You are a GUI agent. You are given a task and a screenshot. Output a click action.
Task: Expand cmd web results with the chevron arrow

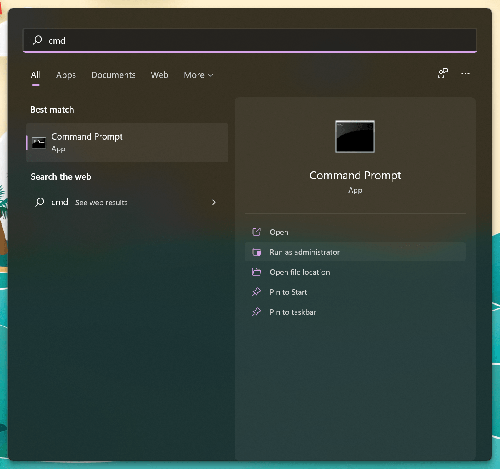pyautogui.click(x=214, y=202)
